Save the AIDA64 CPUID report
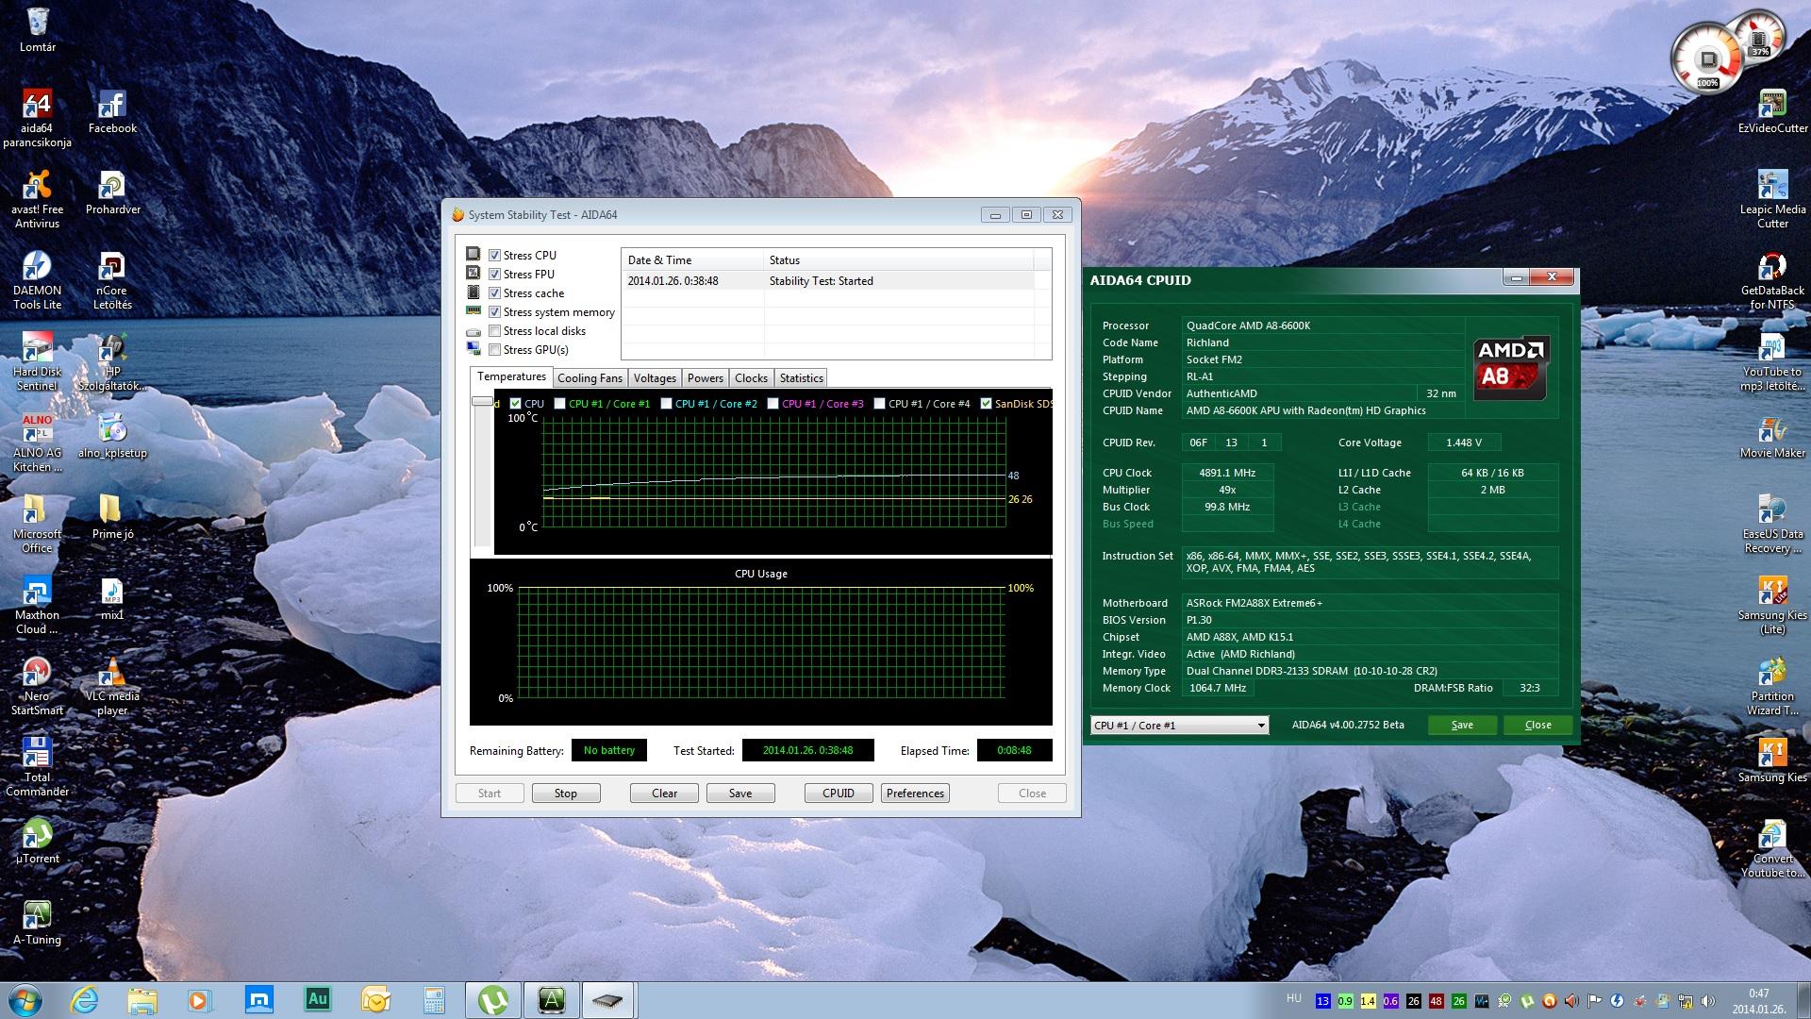1811x1019 pixels. (x=1462, y=725)
